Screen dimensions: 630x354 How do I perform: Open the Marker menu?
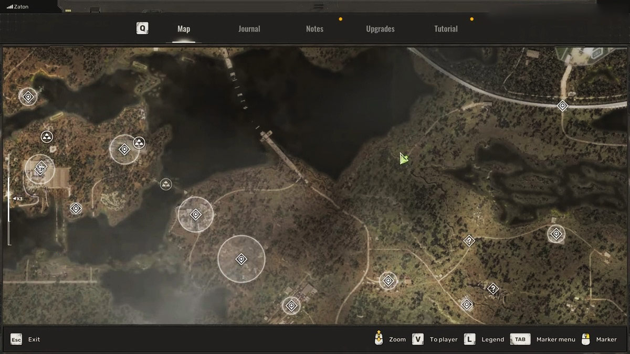point(543,339)
